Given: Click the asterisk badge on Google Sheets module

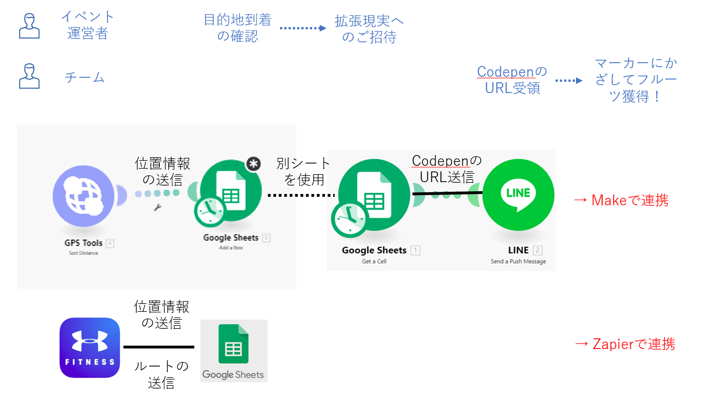Looking at the screenshot, I should (x=254, y=164).
